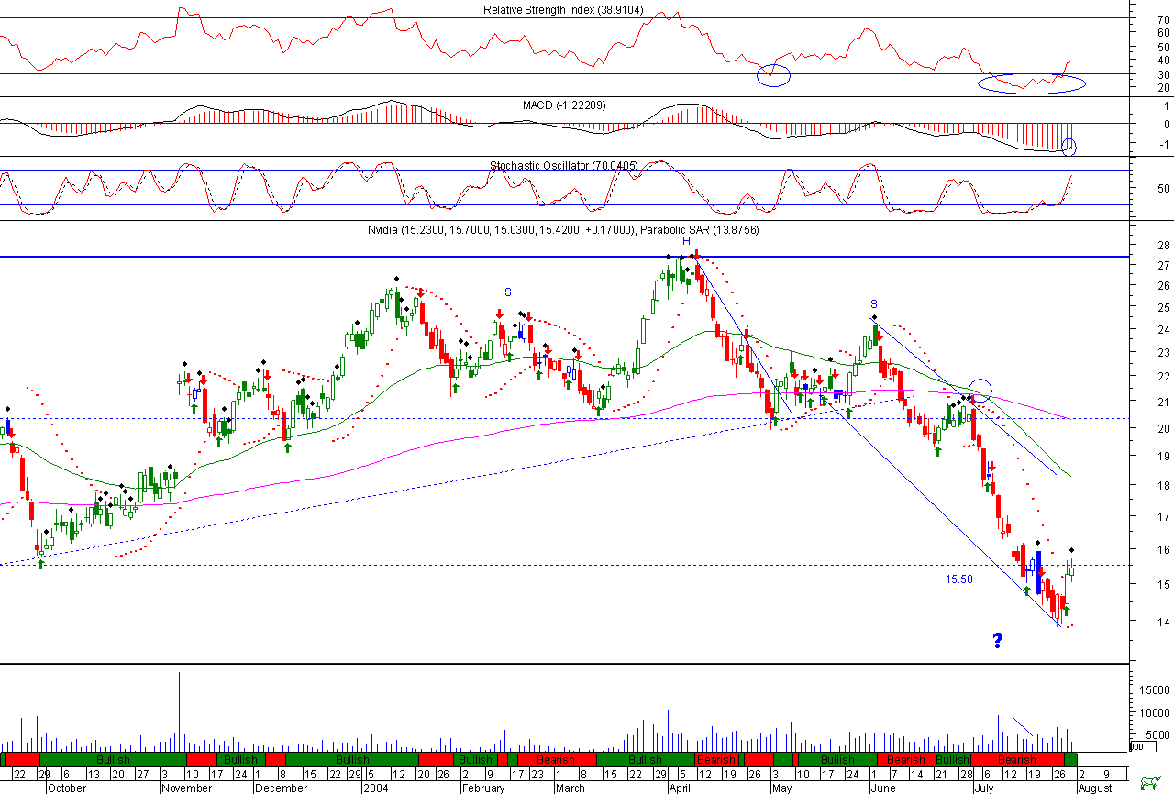Select the August month label
The width and height of the screenshot is (1174, 794).
[1094, 788]
